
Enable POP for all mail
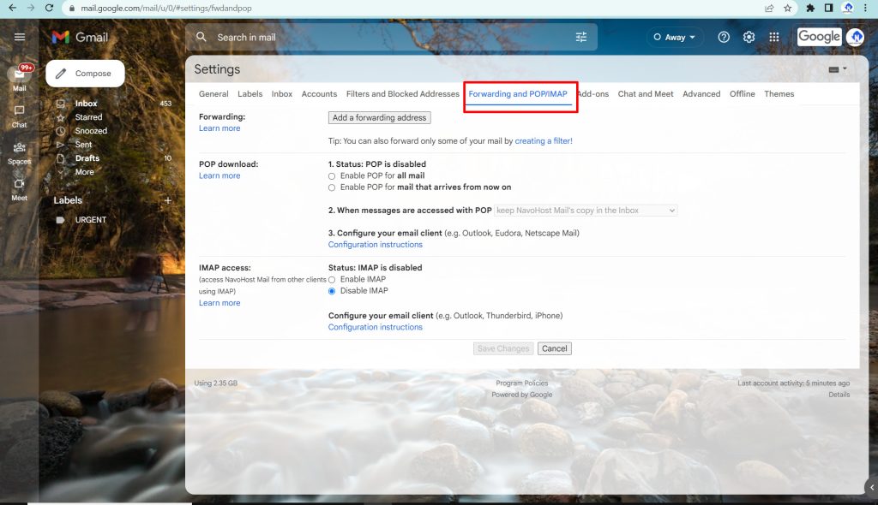(x=332, y=175)
